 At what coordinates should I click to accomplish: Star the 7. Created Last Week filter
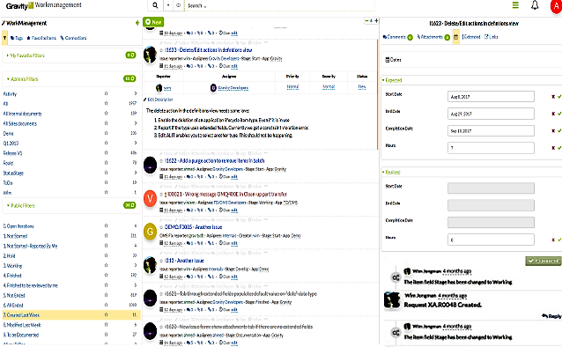pos(106,314)
